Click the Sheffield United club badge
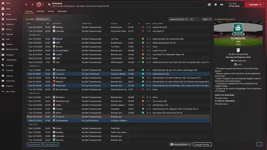 (x=38, y=5)
